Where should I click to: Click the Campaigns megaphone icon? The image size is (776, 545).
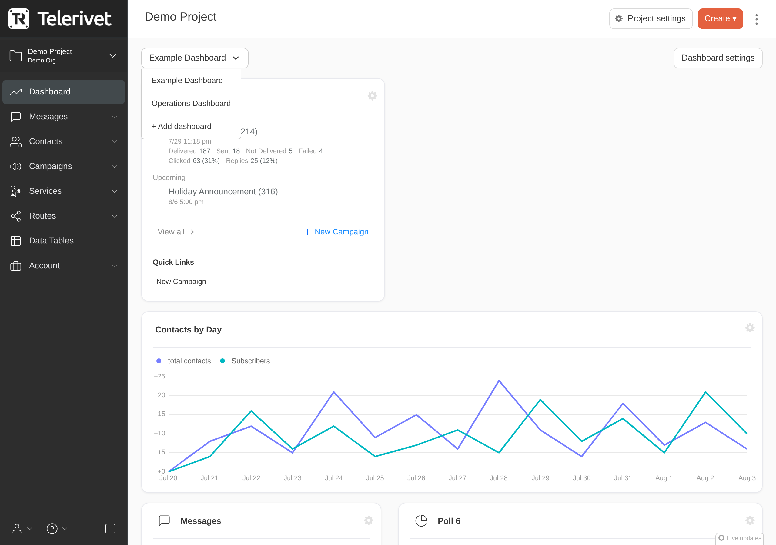click(15, 166)
